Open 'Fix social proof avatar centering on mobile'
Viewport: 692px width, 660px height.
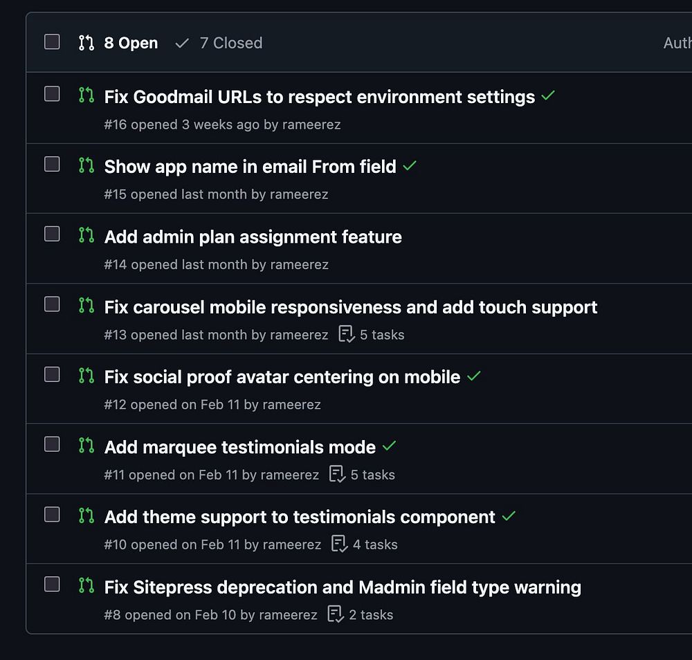pos(282,377)
